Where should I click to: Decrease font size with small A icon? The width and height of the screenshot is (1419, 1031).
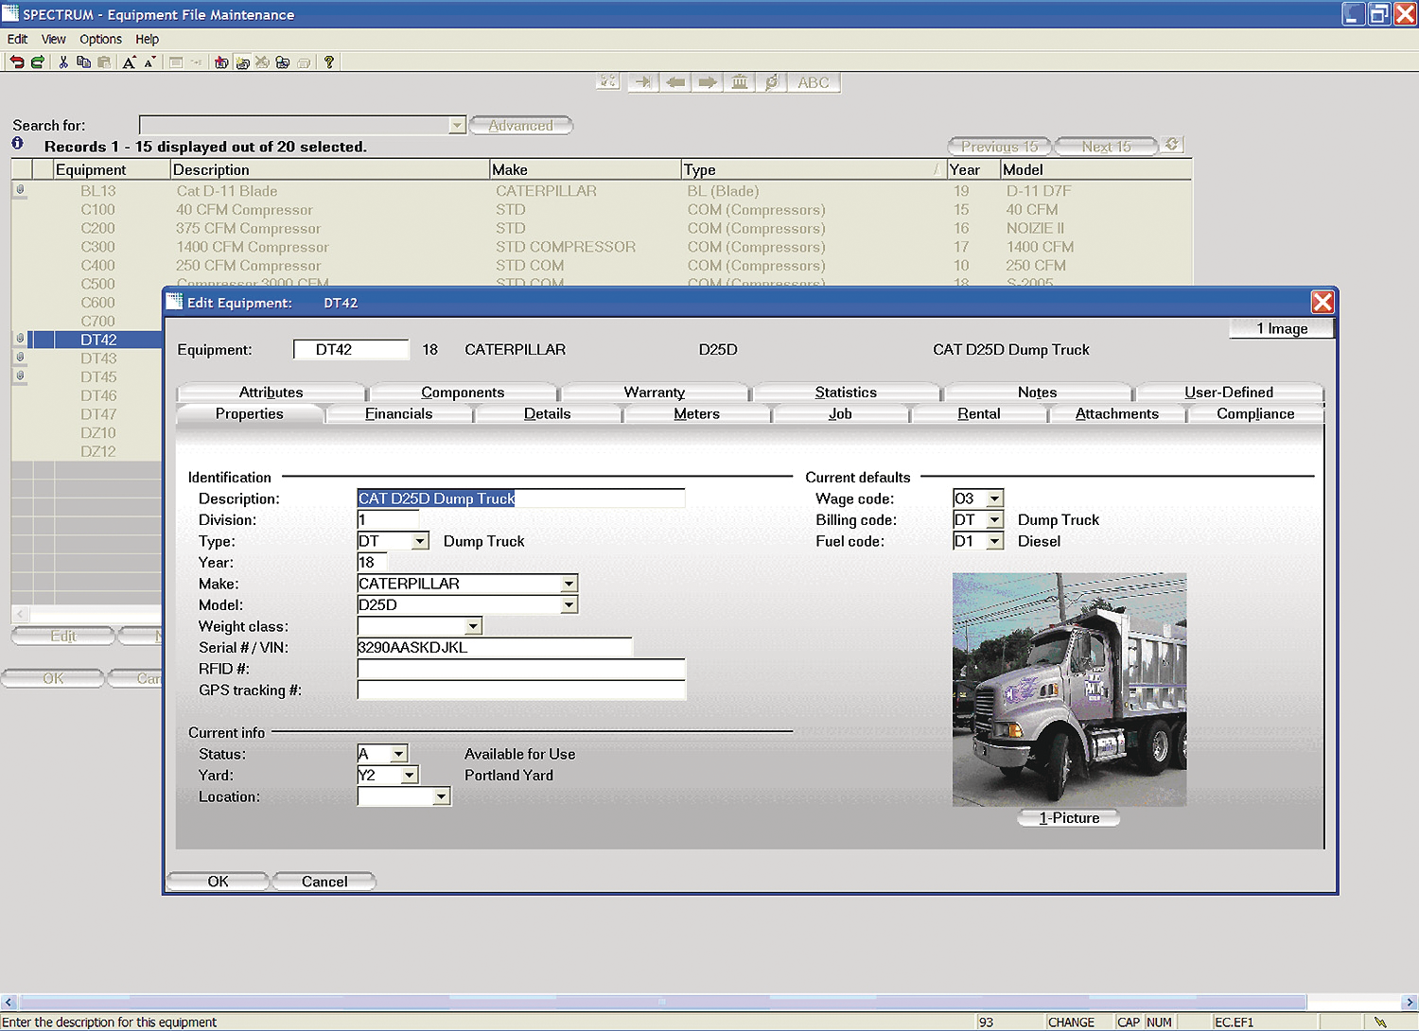pos(149,62)
